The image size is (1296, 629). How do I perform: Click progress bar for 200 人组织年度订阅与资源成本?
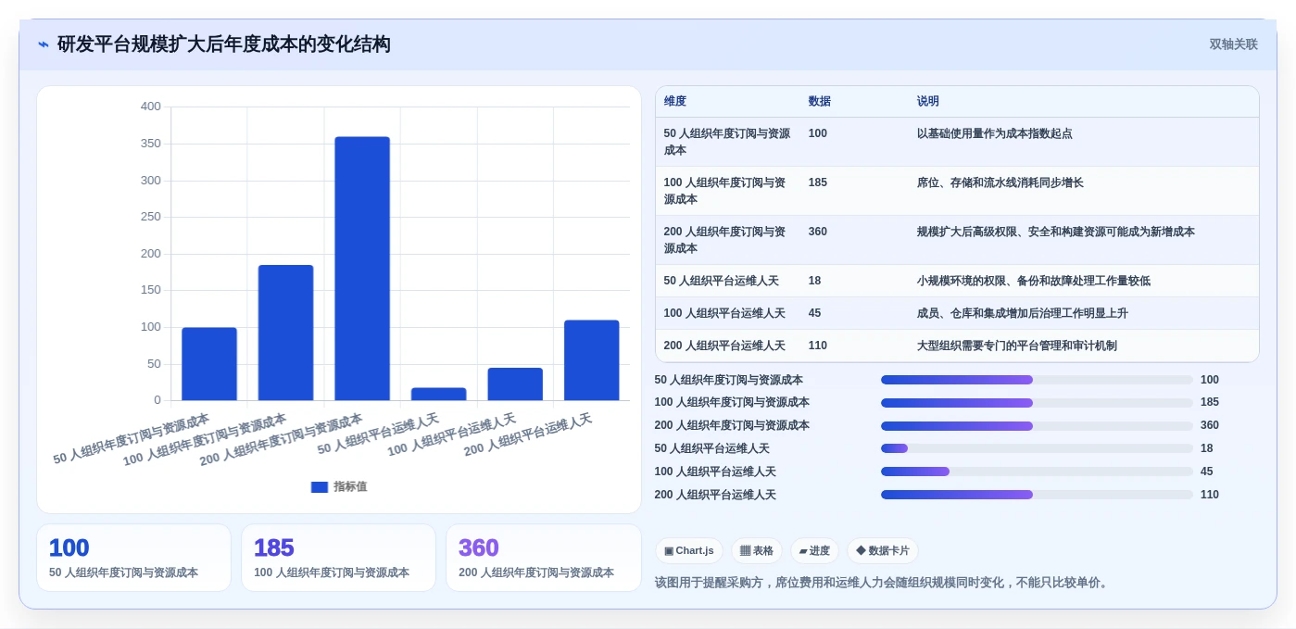[x=1037, y=426]
